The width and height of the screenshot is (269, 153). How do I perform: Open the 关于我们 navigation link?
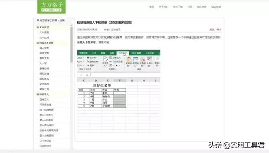tap(164, 7)
